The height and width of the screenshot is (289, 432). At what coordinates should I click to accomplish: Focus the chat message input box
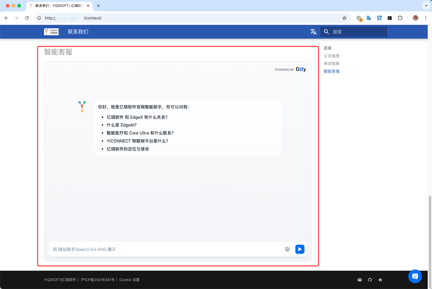click(x=166, y=250)
